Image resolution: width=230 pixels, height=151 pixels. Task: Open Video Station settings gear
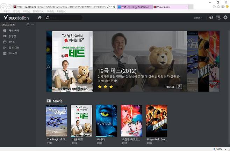click(x=225, y=17)
